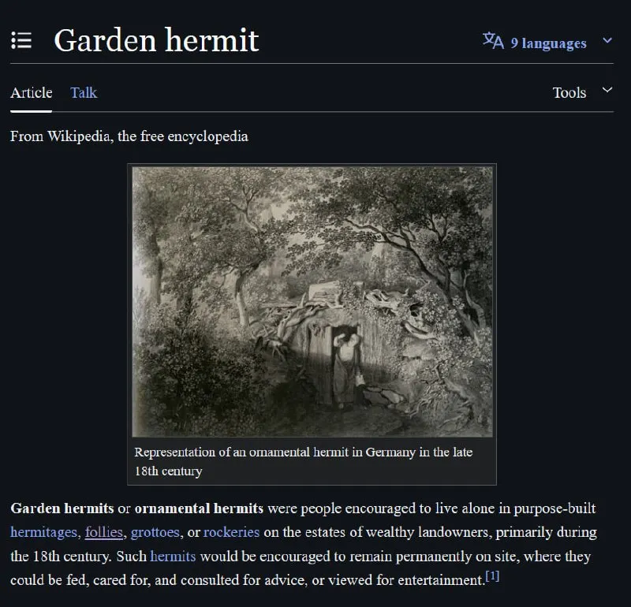This screenshot has width=631, height=607.
Task: Follow the rockeries link
Action: pos(231,532)
